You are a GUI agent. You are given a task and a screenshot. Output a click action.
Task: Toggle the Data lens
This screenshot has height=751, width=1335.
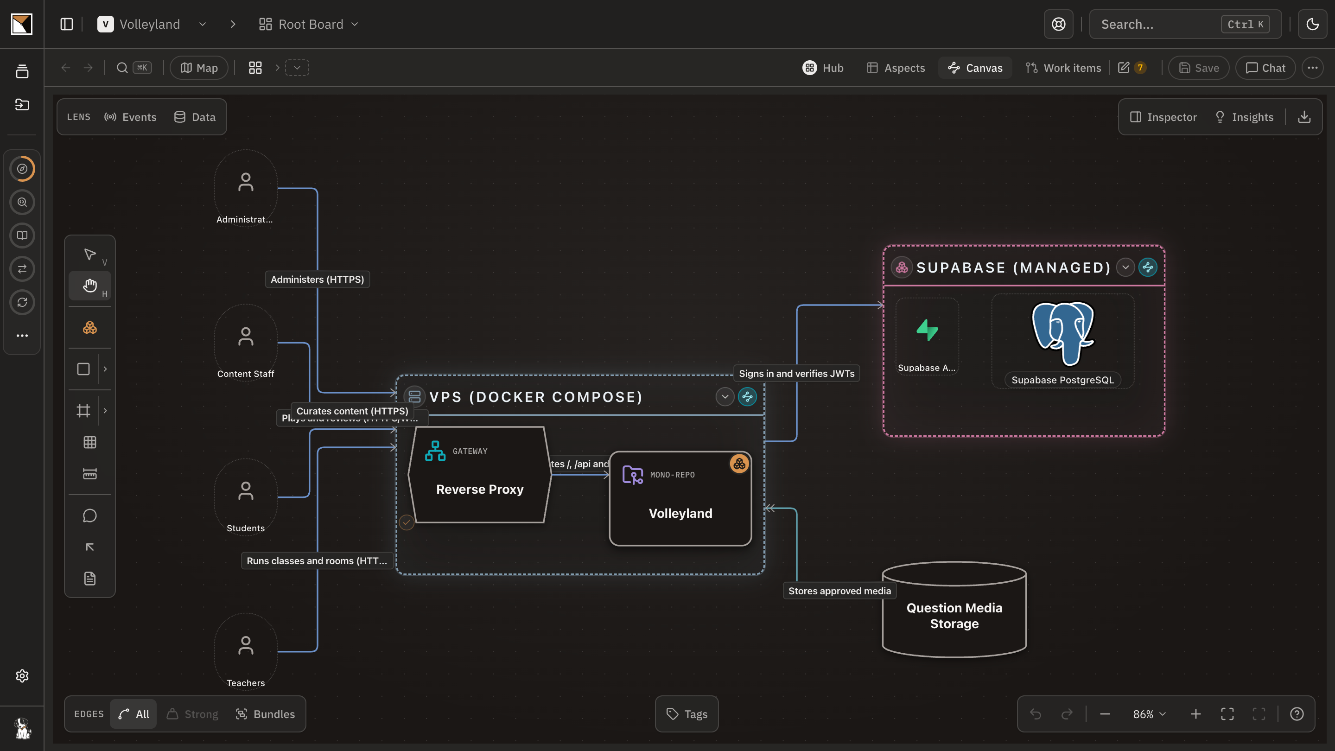[195, 117]
